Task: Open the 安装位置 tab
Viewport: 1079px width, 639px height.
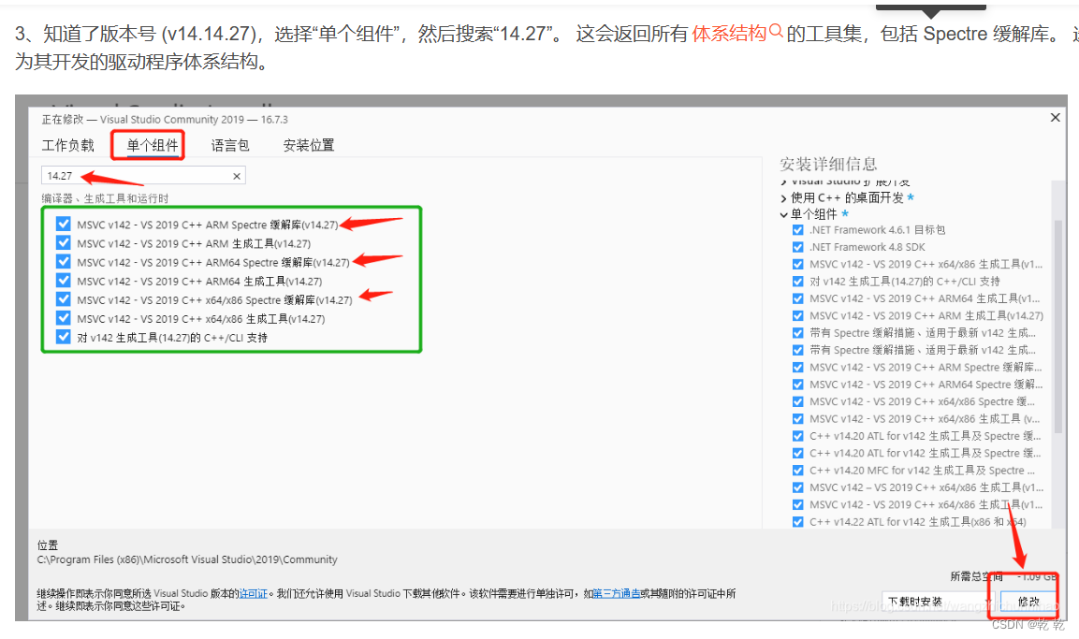Action: click(x=308, y=145)
